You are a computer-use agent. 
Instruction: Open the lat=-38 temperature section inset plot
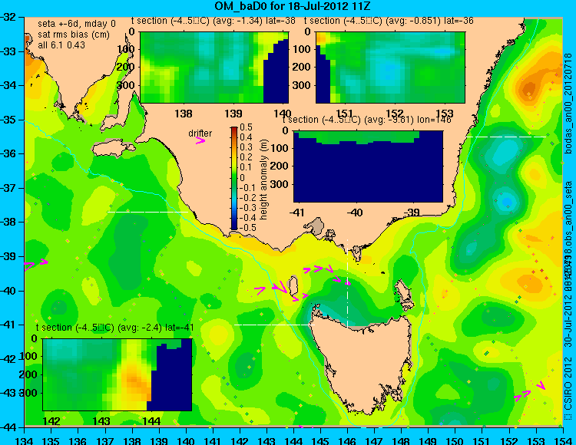coord(214,68)
